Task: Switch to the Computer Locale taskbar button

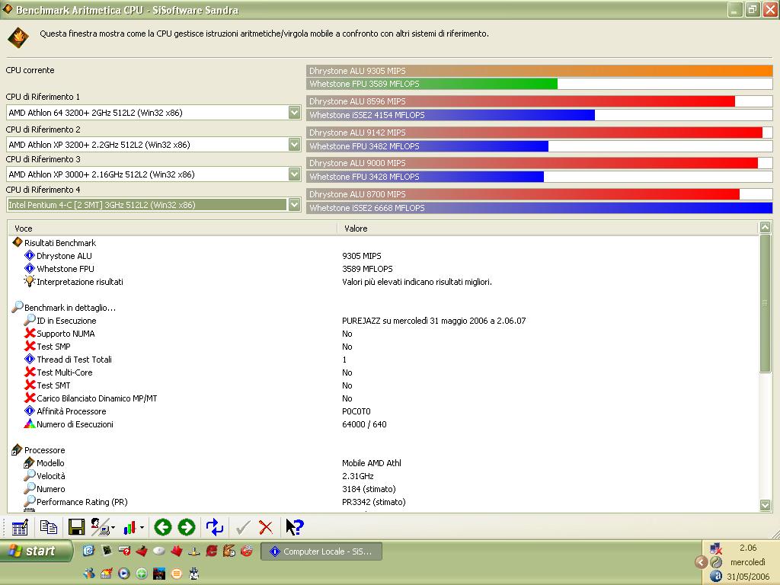Action: [x=321, y=551]
